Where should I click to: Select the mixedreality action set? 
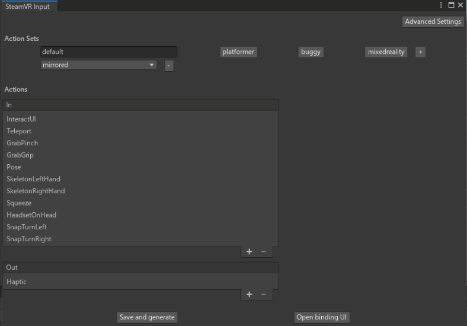click(386, 52)
